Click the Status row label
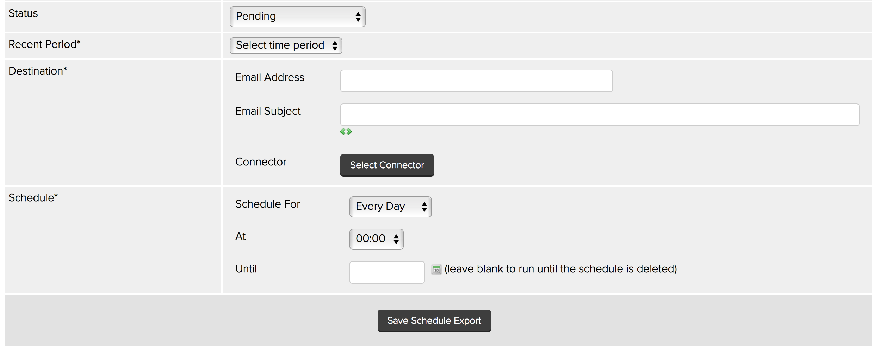The width and height of the screenshot is (880, 354). pyautogui.click(x=23, y=13)
